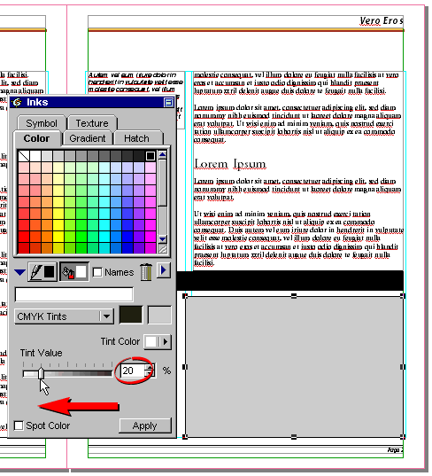
Task: Click the 'Lorem Ipsum' heading on the page
Action: coord(230,164)
